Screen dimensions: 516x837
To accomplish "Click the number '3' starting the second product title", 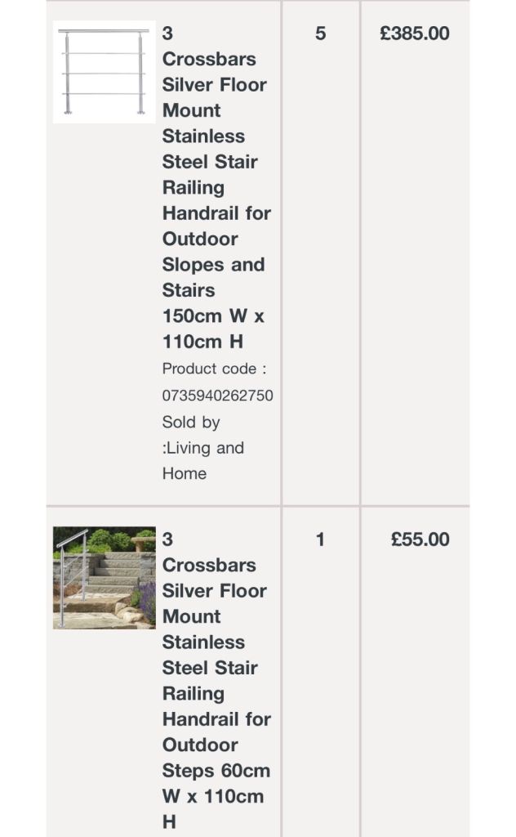I will coord(167,539).
